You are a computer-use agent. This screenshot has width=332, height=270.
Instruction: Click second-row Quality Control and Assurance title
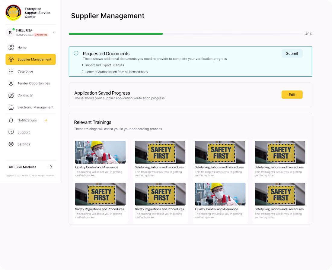pyautogui.click(x=216, y=209)
